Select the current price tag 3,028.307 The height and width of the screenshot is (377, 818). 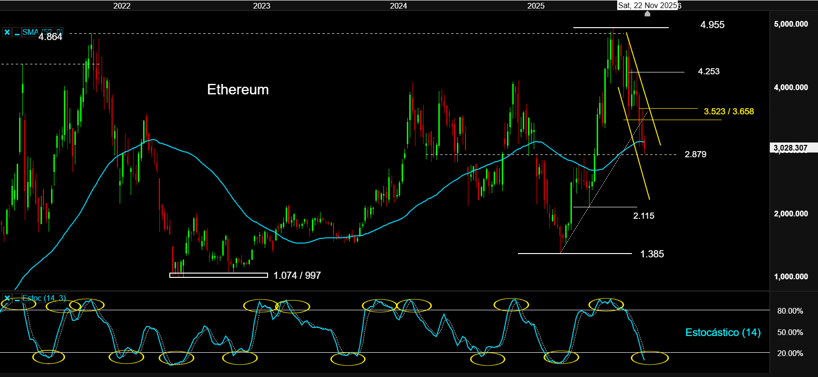(x=794, y=148)
